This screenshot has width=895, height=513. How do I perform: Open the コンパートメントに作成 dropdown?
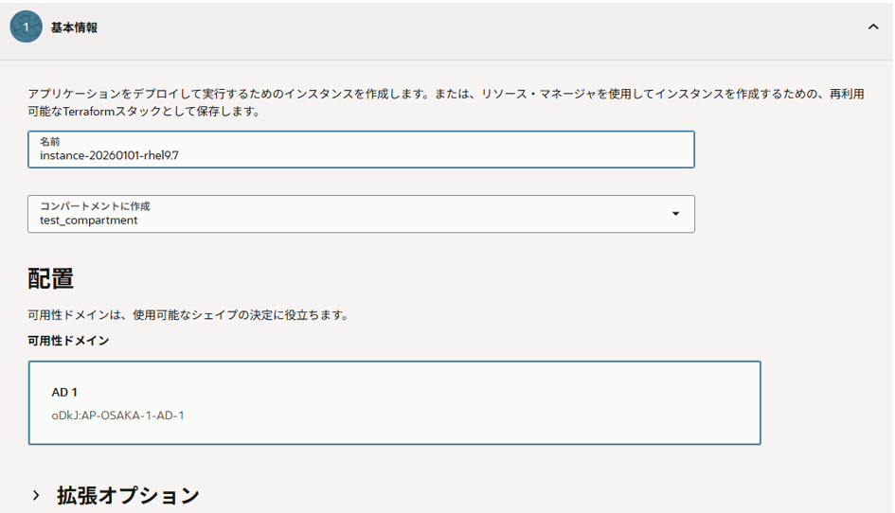(360, 214)
